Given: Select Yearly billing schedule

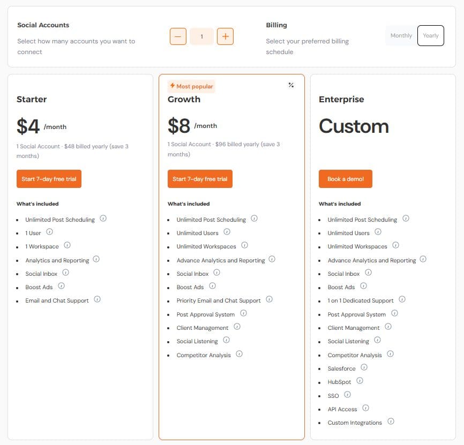Looking at the screenshot, I should [x=431, y=35].
